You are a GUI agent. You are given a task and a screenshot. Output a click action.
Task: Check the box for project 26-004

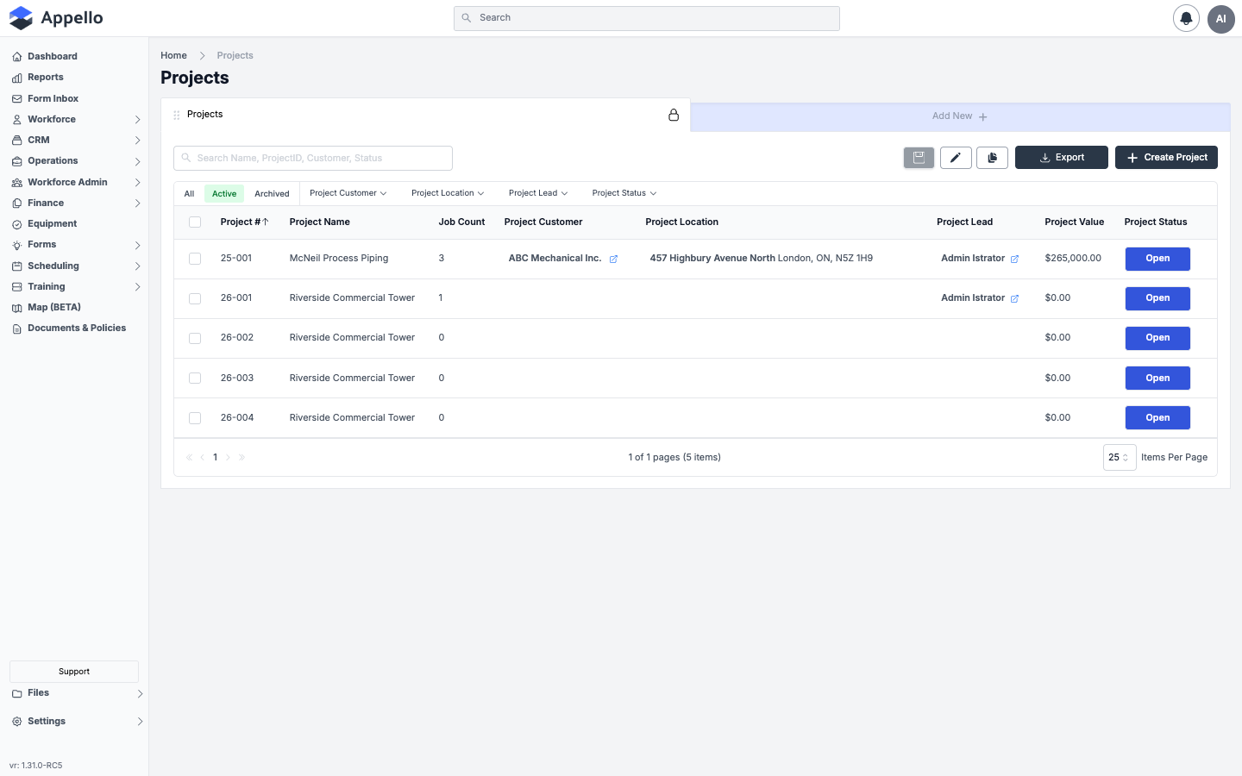coord(195,417)
